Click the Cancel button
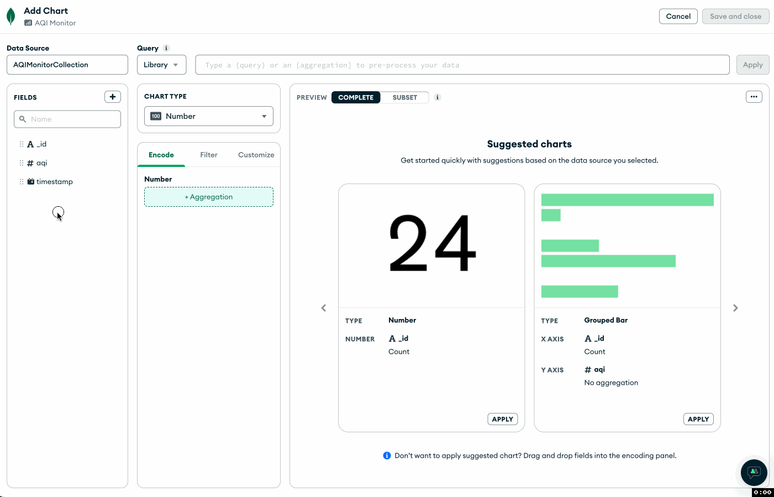This screenshot has height=497, width=774. 678,17
